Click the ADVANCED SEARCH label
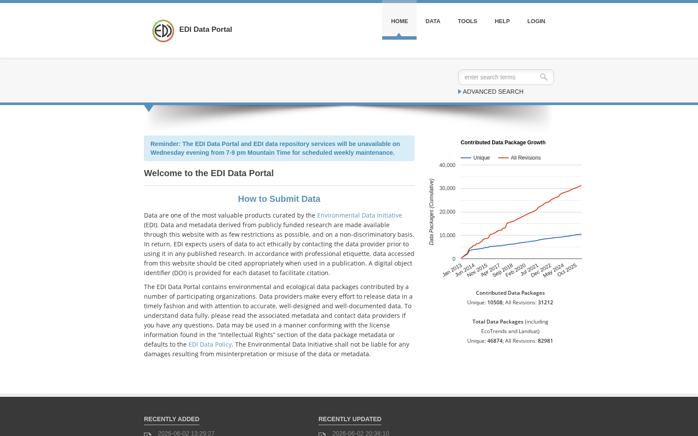The width and height of the screenshot is (698, 436). tap(493, 92)
